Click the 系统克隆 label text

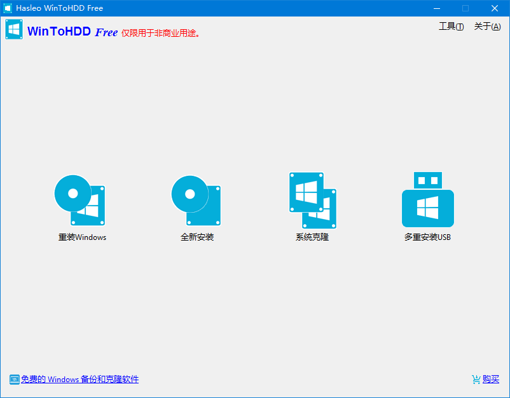pos(312,237)
